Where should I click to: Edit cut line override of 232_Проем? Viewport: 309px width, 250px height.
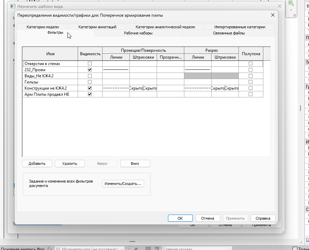point(198,69)
